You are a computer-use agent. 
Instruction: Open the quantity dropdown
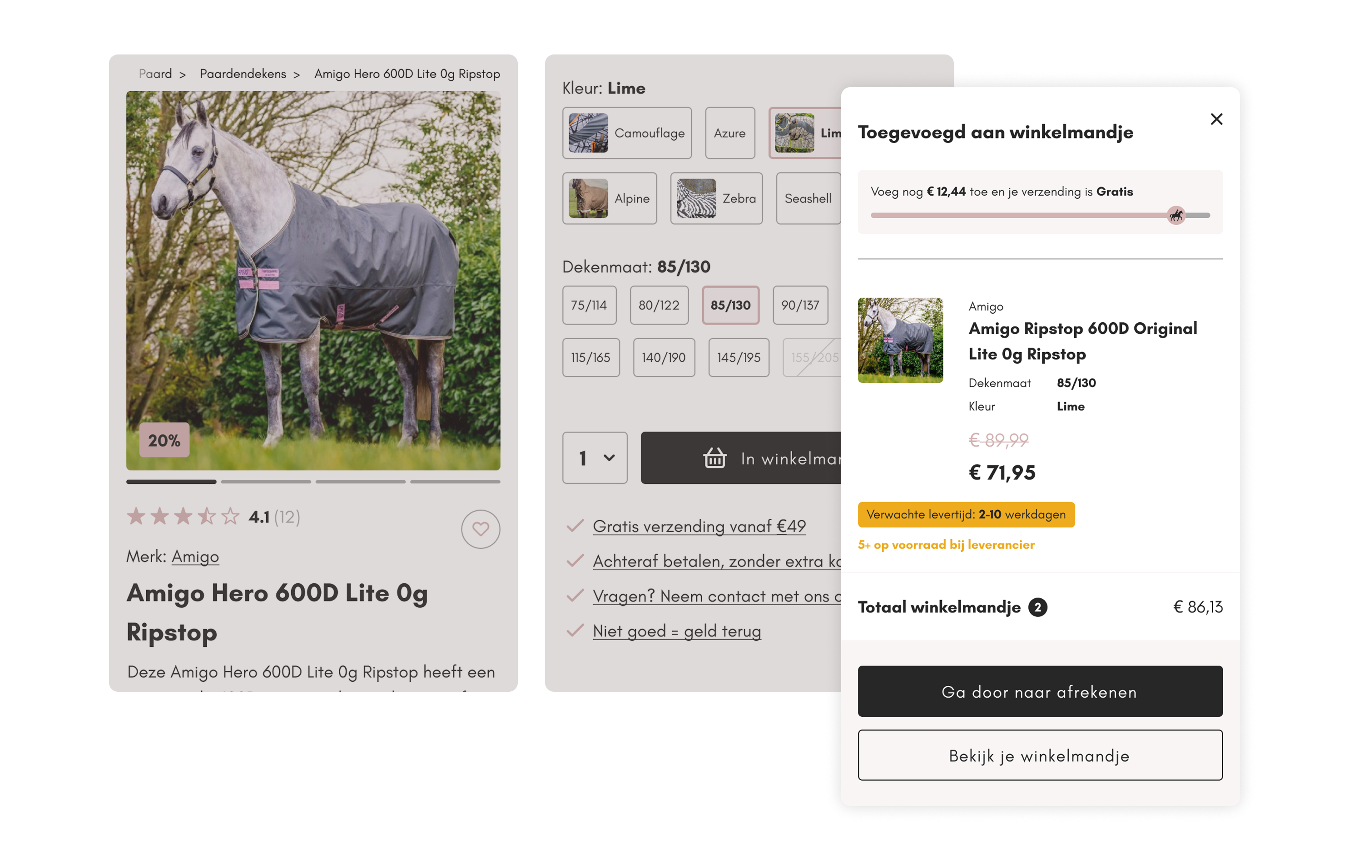(x=595, y=458)
